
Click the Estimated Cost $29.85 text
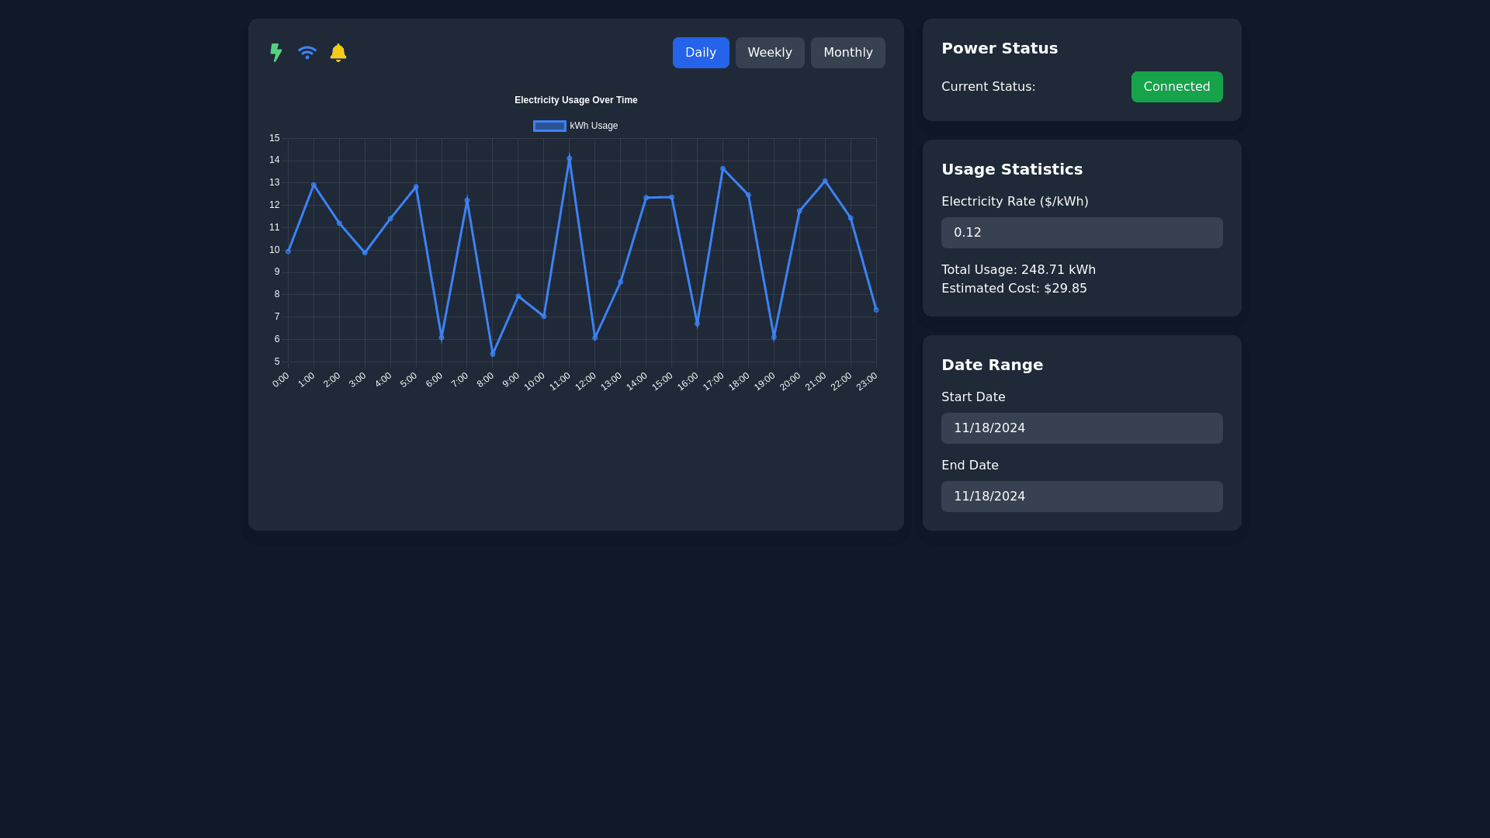click(1014, 289)
